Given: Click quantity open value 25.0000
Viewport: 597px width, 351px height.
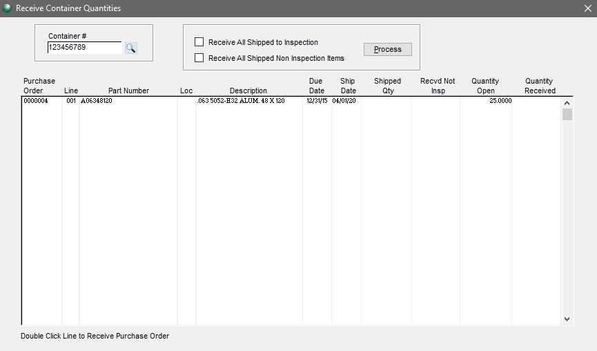Looking at the screenshot, I should pos(500,101).
